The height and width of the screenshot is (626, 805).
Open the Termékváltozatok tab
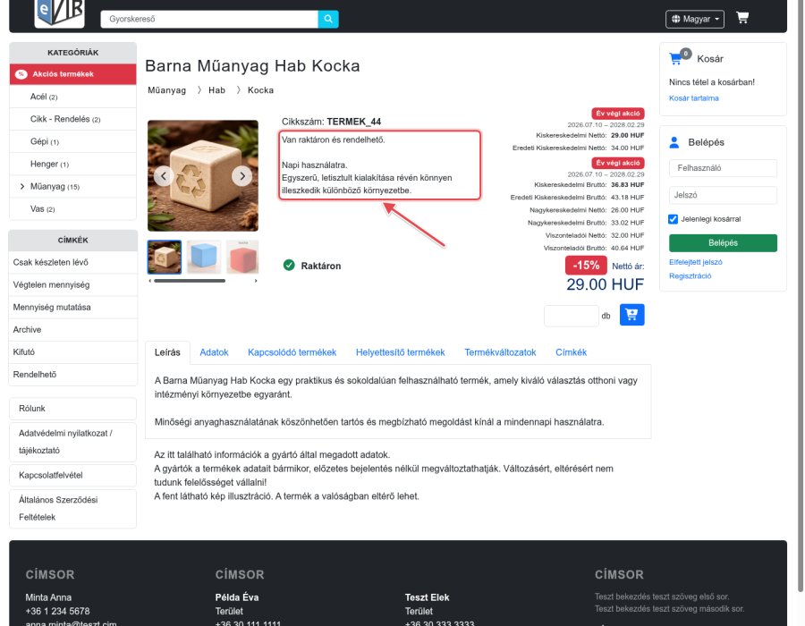click(x=500, y=352)
